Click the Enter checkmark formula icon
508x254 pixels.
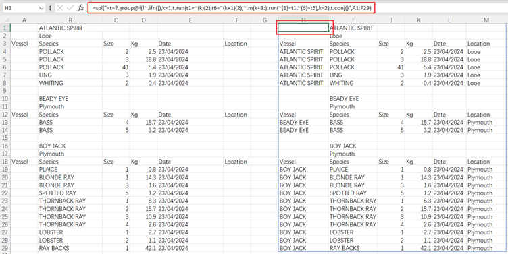70,8
